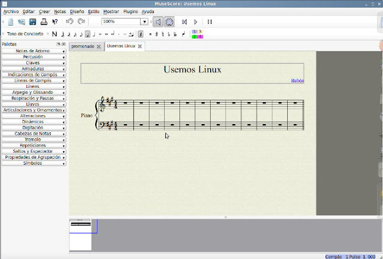Select the eighth note duration

81,35
